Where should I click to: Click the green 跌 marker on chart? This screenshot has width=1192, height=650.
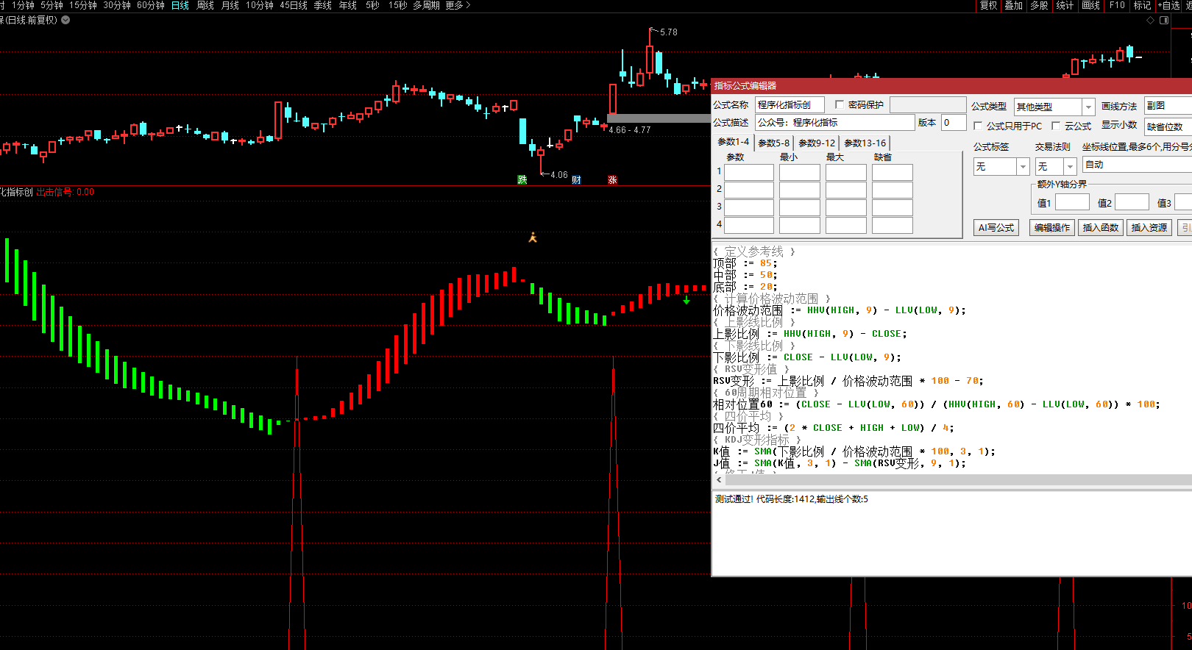[x=522, y=180]
